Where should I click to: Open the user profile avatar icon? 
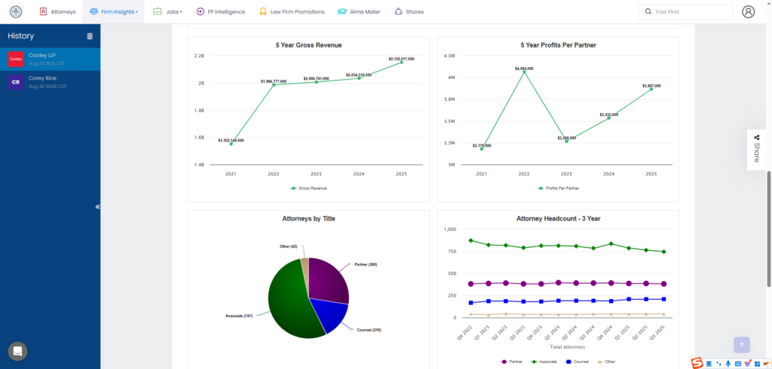[748, 12]
